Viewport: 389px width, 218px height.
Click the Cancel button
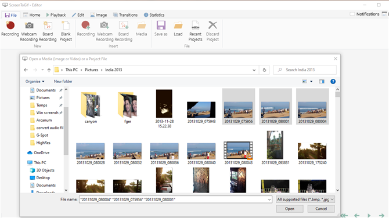[321, 209]
